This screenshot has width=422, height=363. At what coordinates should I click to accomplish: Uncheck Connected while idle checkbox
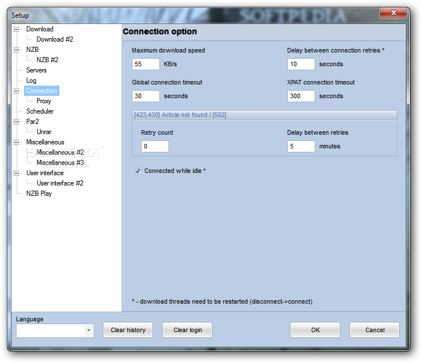(x=138, y=171)
